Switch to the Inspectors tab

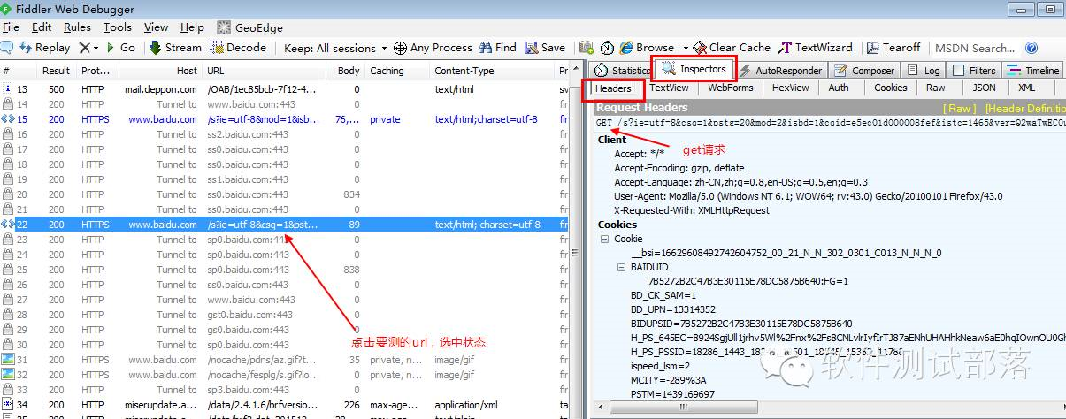pos(694,69)
